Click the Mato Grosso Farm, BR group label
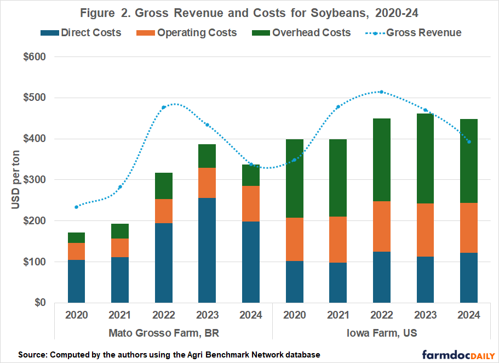Screen dimensions: 499x363 pyautogui.click(x=163, y=333)
